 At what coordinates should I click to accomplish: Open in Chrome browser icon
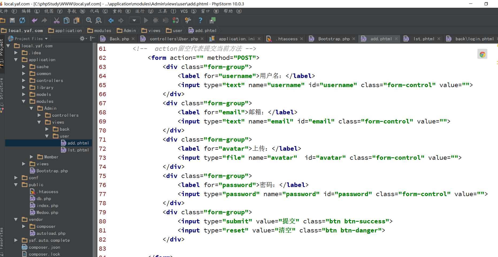pos(482,54)
